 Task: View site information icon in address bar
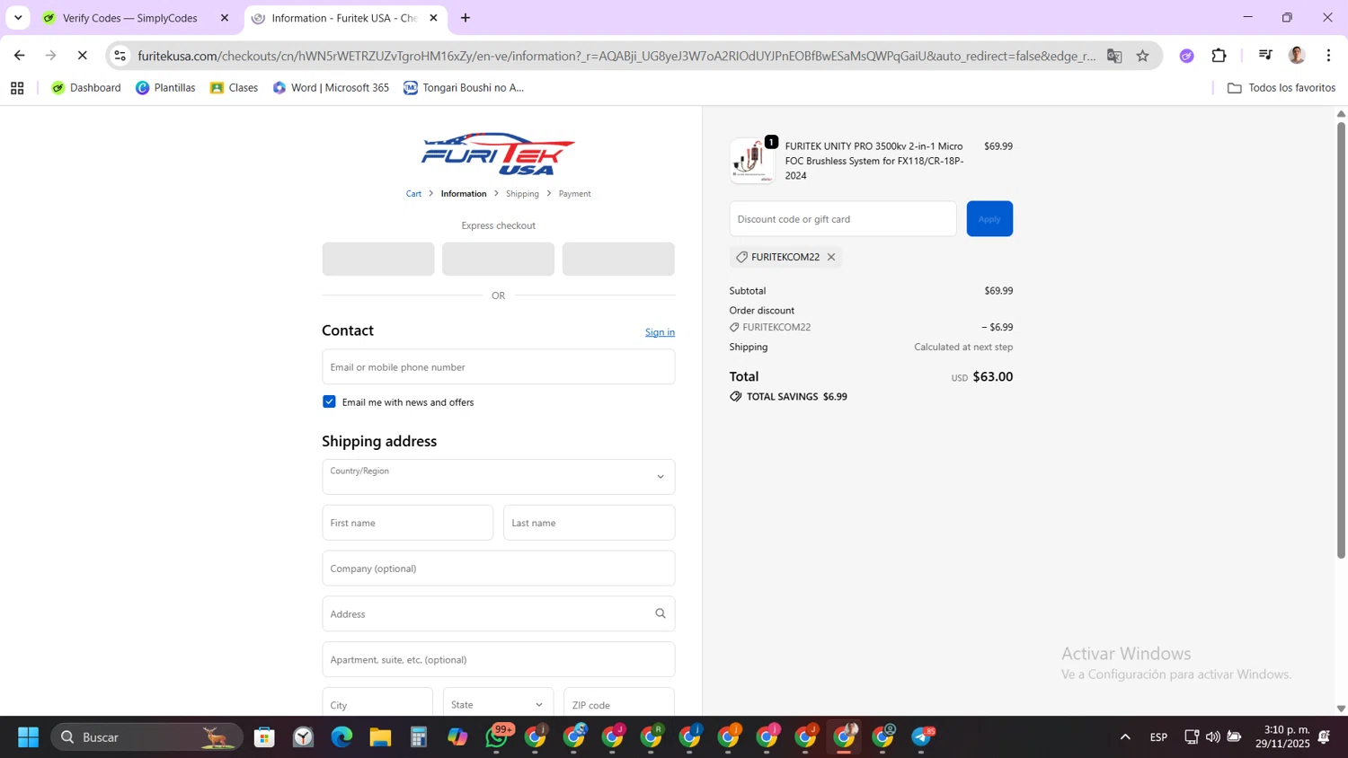[120, 56]
